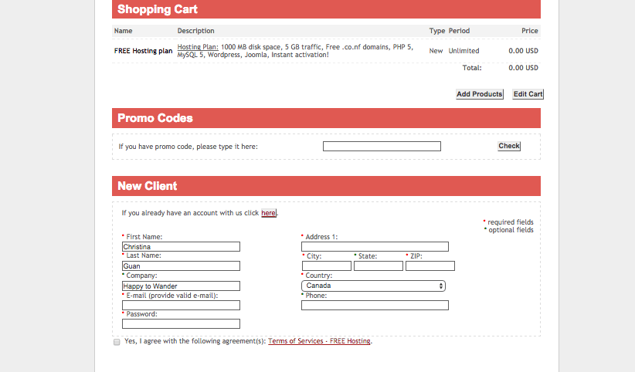Focus the Phone input field
The width and height of the screenshot is (635, 372).
coord(375,305)
